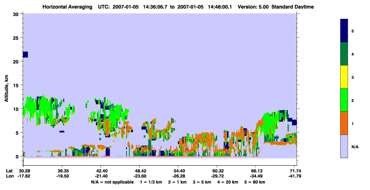Screen dimensions: 370x190
Task: Pick the bright green legend segment labeled 2
Action: (344, 100)
